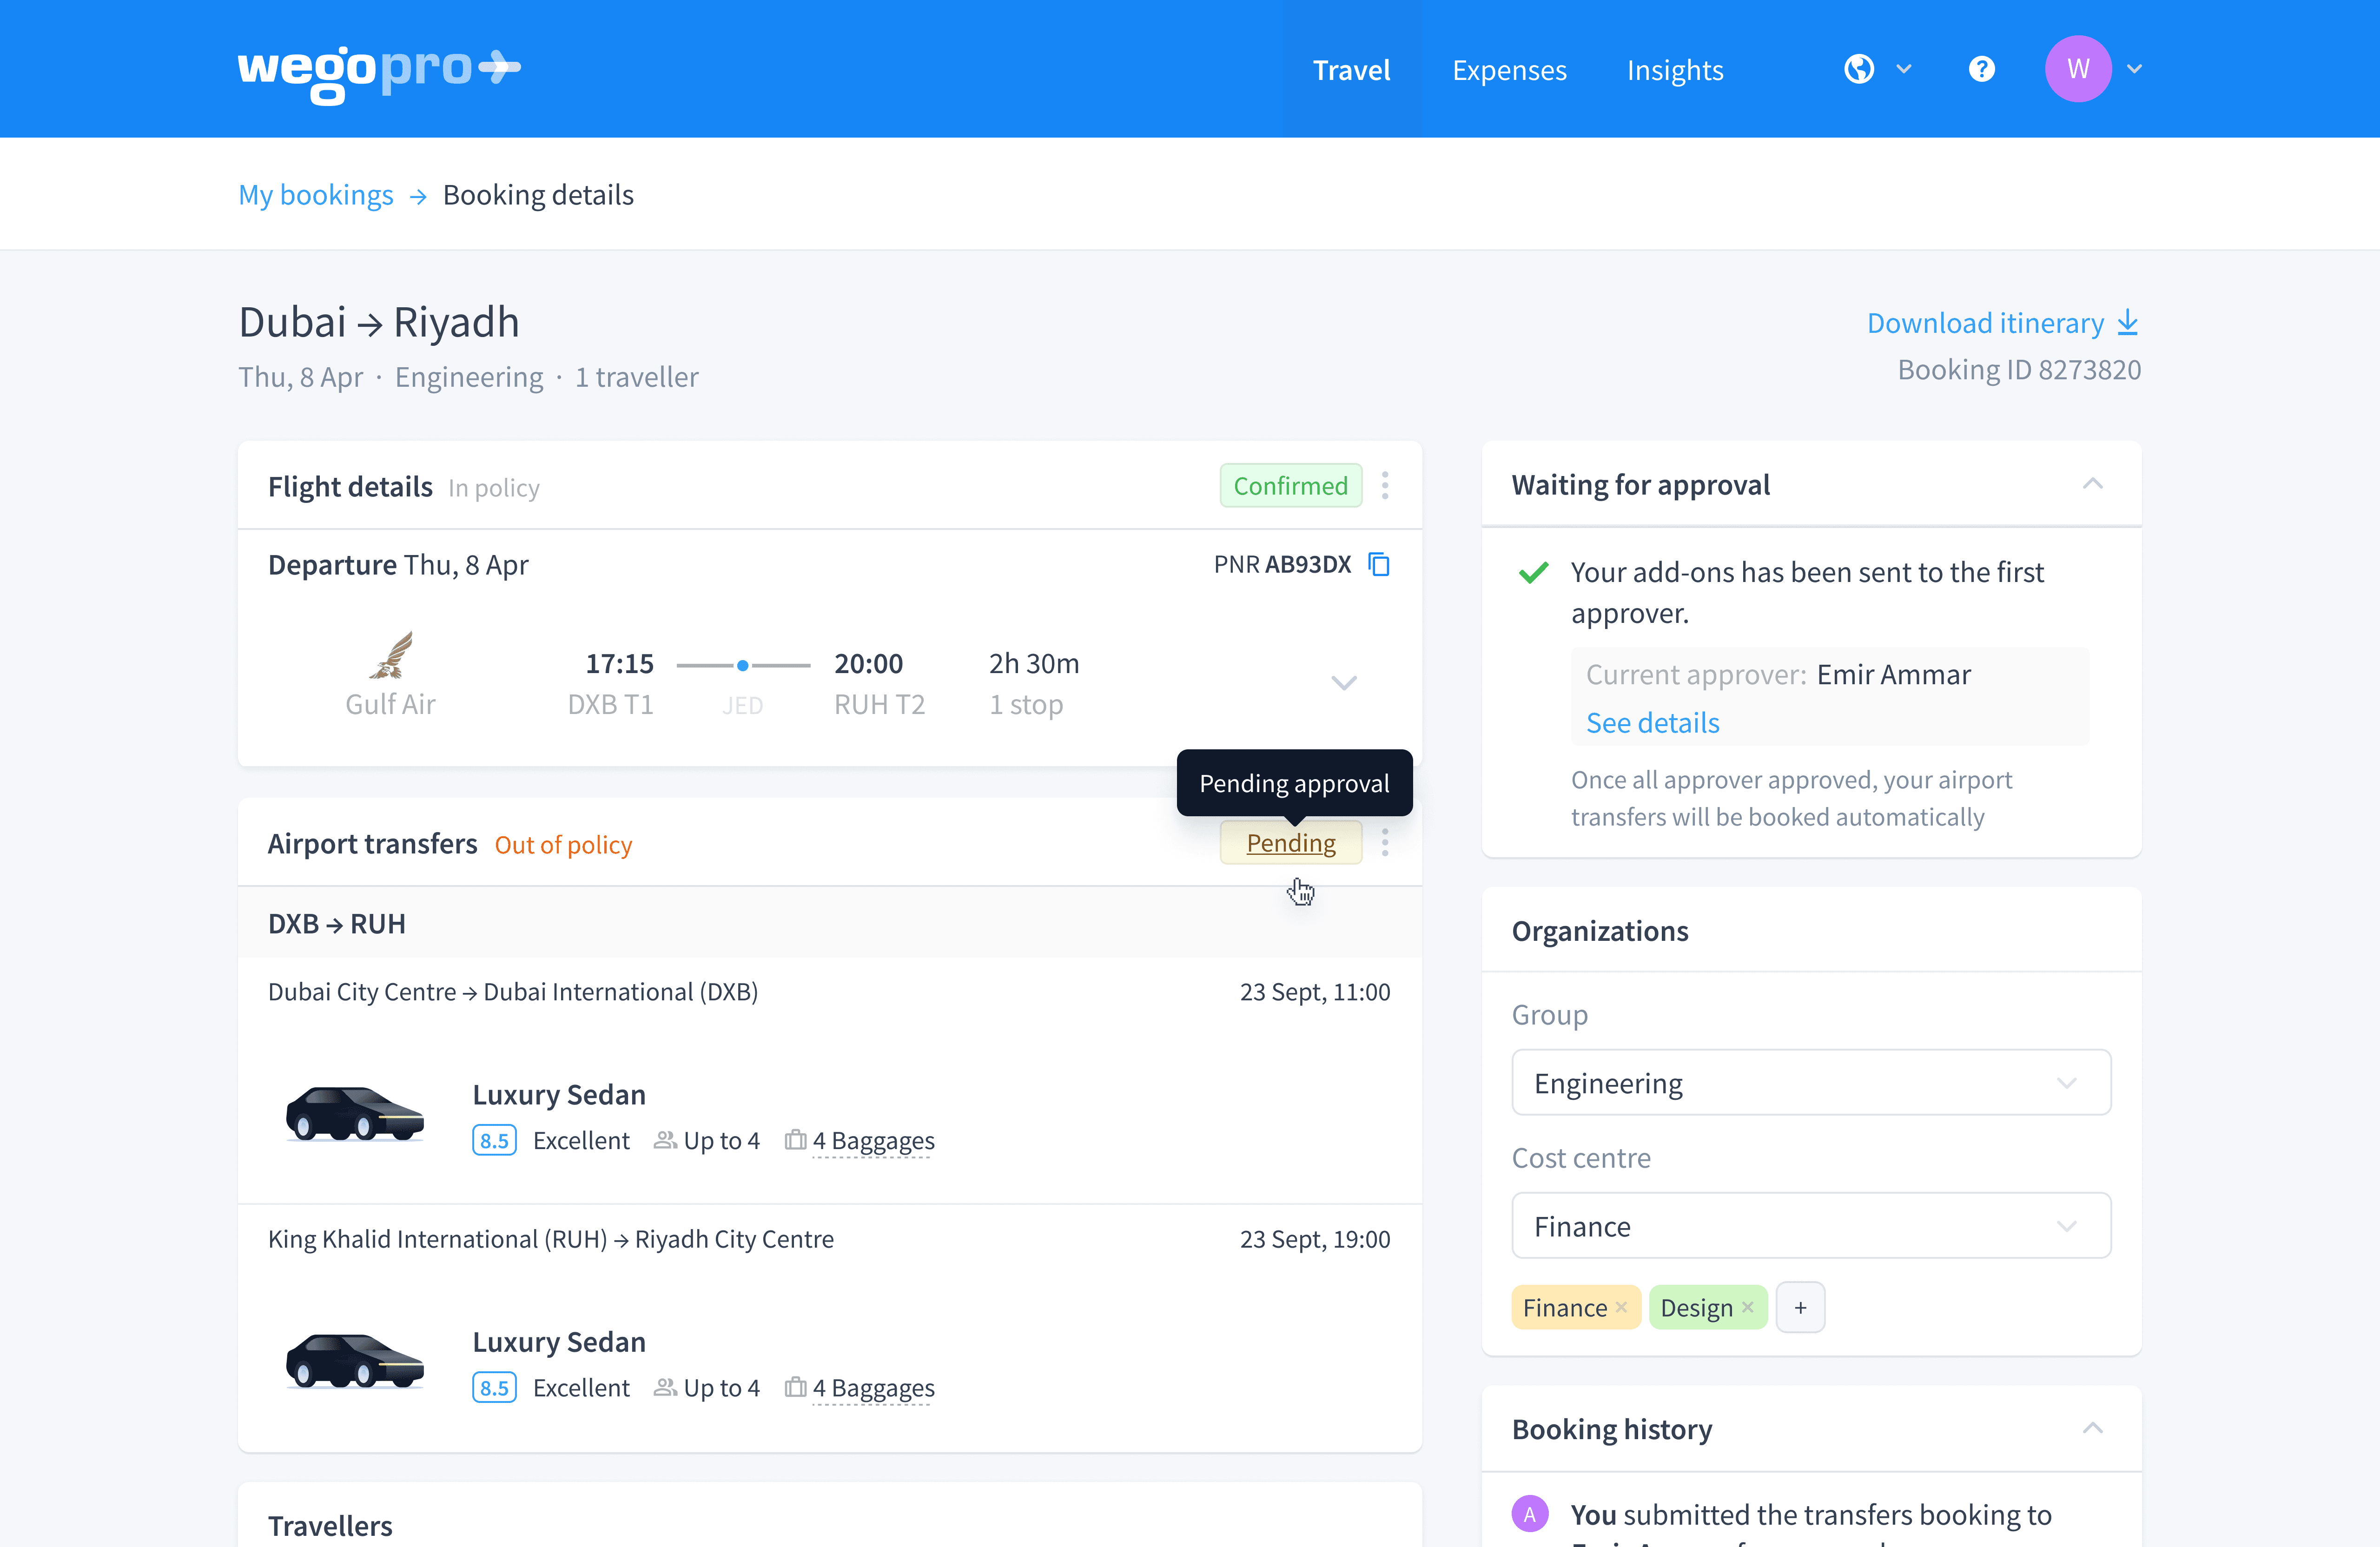Click the first Luxury Sedan car image
This screenshot has width=2380, height=1547.
[355, 1114]
